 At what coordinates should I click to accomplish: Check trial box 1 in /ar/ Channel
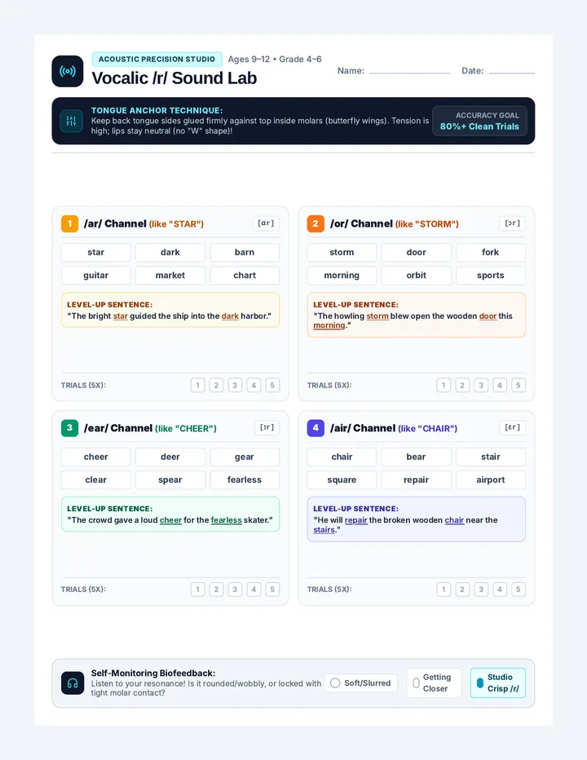(x=197, y=386)
